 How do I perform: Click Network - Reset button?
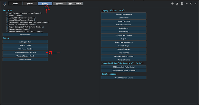click(x=25, y=46)
